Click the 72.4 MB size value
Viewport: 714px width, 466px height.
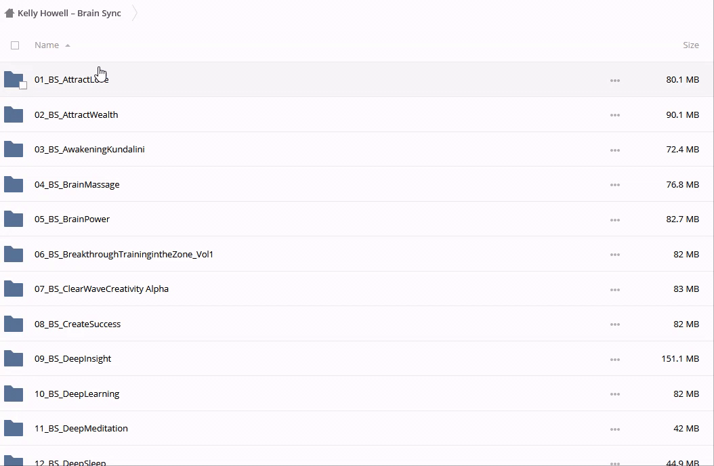click(682, 149)
